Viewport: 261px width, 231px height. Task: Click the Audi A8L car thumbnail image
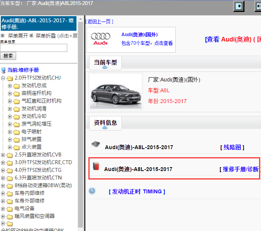pyautogui.click(x=116, y=91)
